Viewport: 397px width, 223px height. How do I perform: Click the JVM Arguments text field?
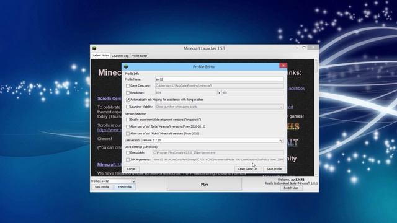[x=218, y=160]
